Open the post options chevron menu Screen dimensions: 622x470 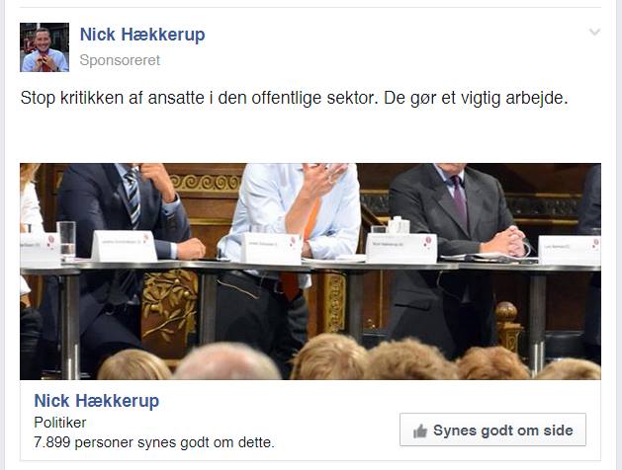(594, 32)
